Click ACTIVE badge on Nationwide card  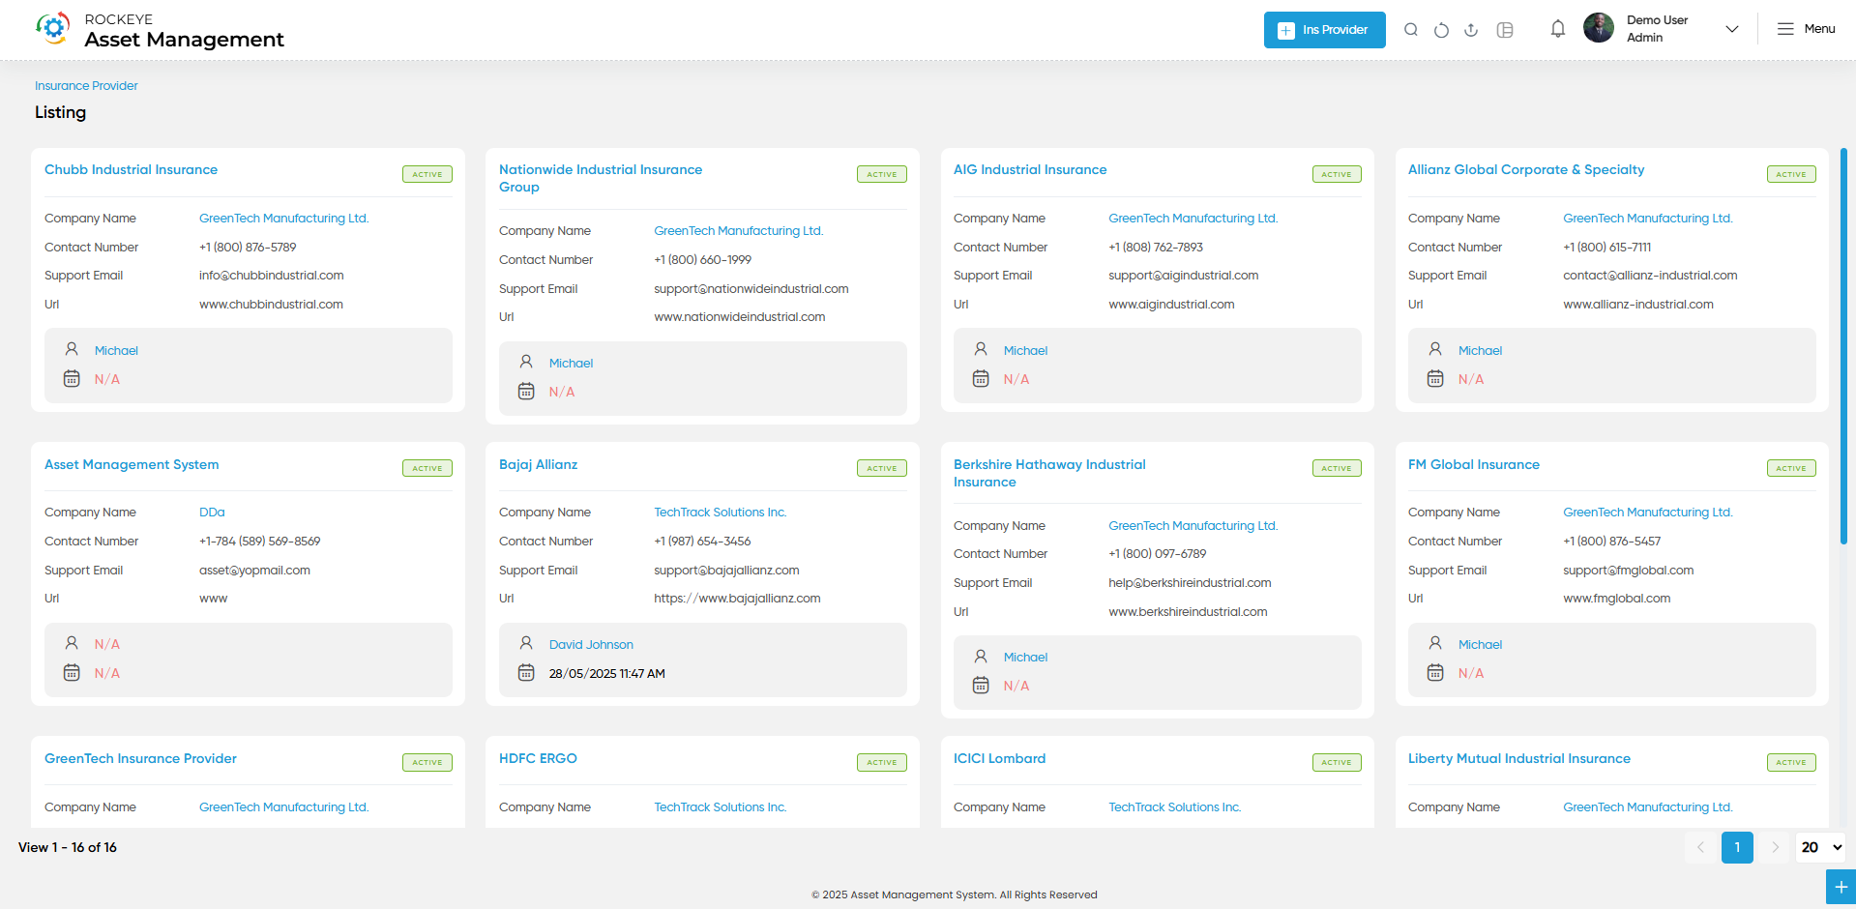point(882,174)
